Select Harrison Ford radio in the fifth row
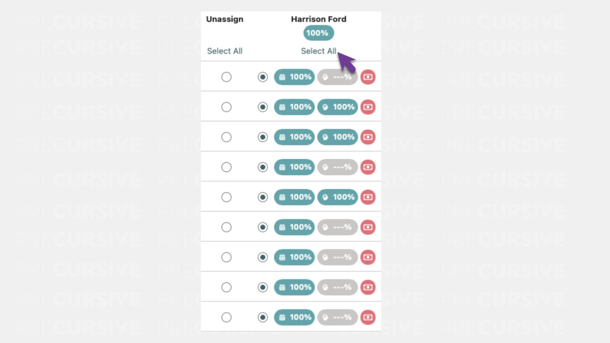 pyautogui.click(x=263, y=197)
